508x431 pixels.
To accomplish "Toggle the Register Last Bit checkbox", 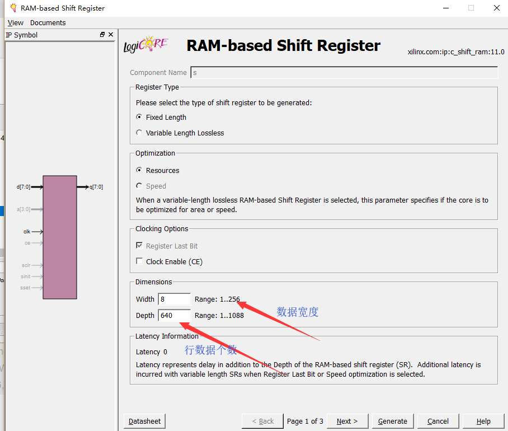I will 139,246.
